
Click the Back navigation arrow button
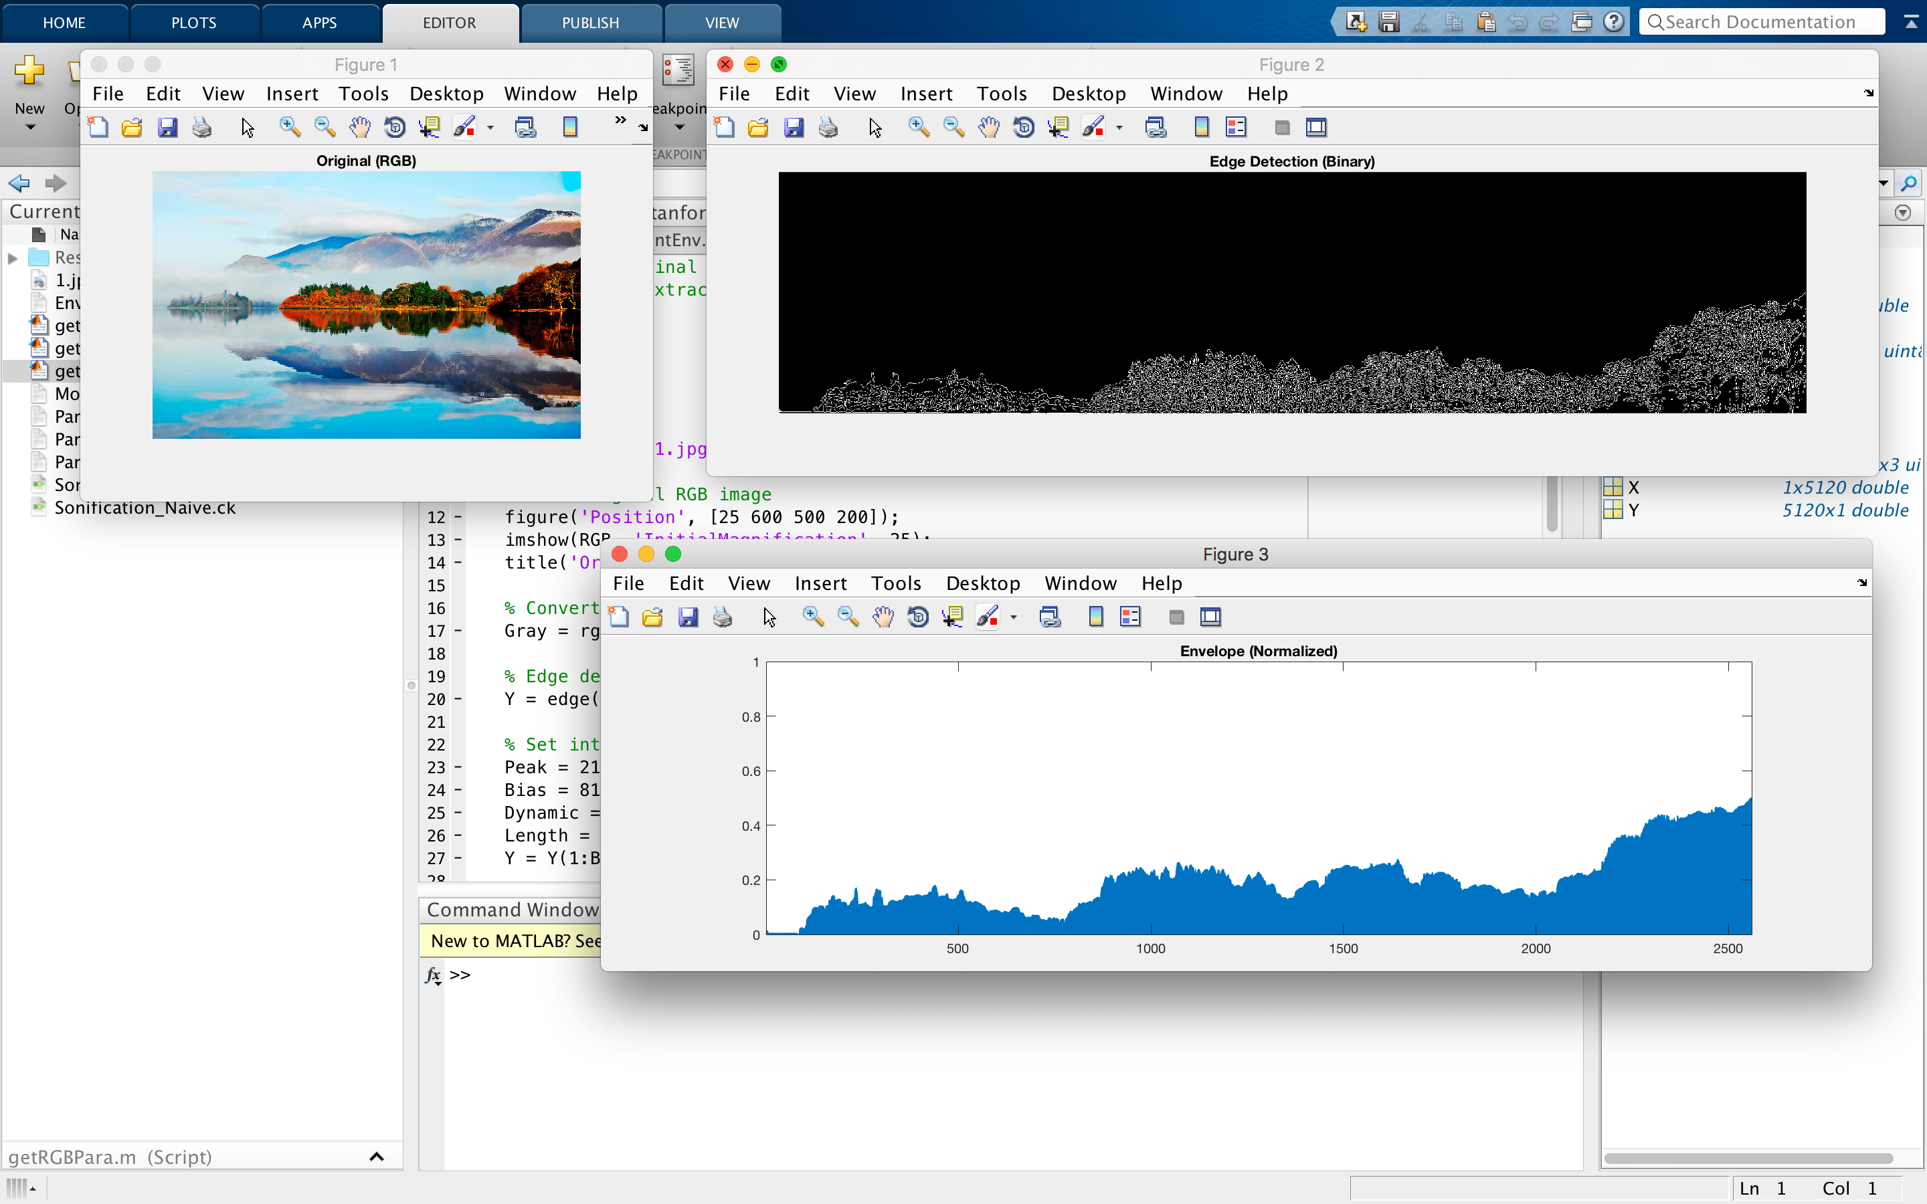coord(19,184)
